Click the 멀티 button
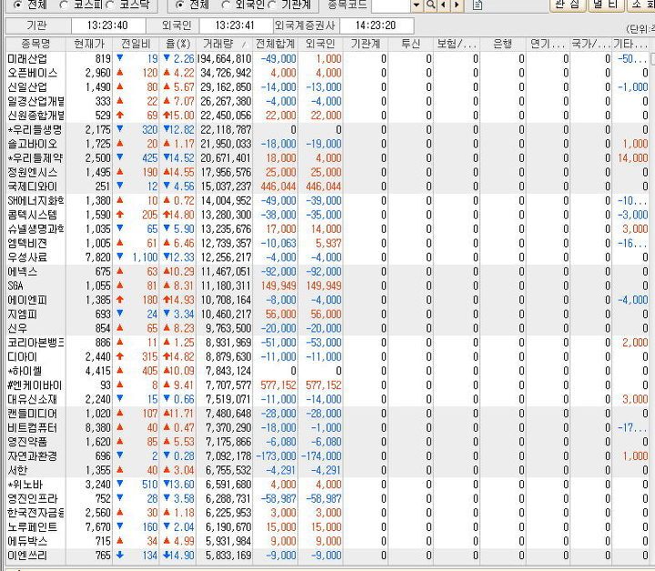The height and width of the screenshot is (571, 655). 605,5
